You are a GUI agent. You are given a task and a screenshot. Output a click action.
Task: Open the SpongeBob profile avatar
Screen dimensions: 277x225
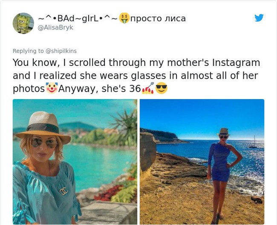23,23
